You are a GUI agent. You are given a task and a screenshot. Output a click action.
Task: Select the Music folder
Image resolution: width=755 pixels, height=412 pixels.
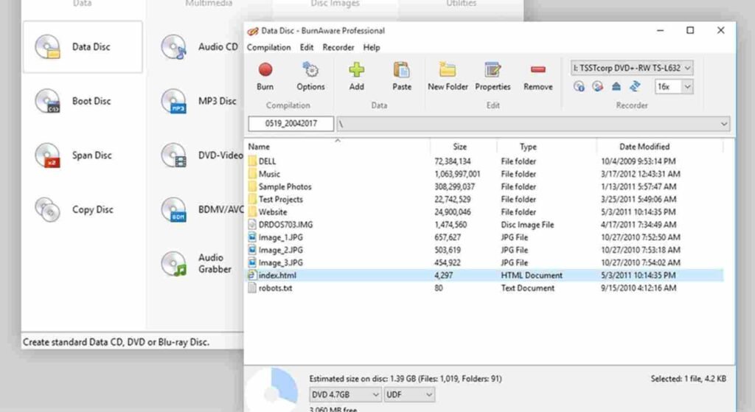pyautogui.click(x=484, y=174)
